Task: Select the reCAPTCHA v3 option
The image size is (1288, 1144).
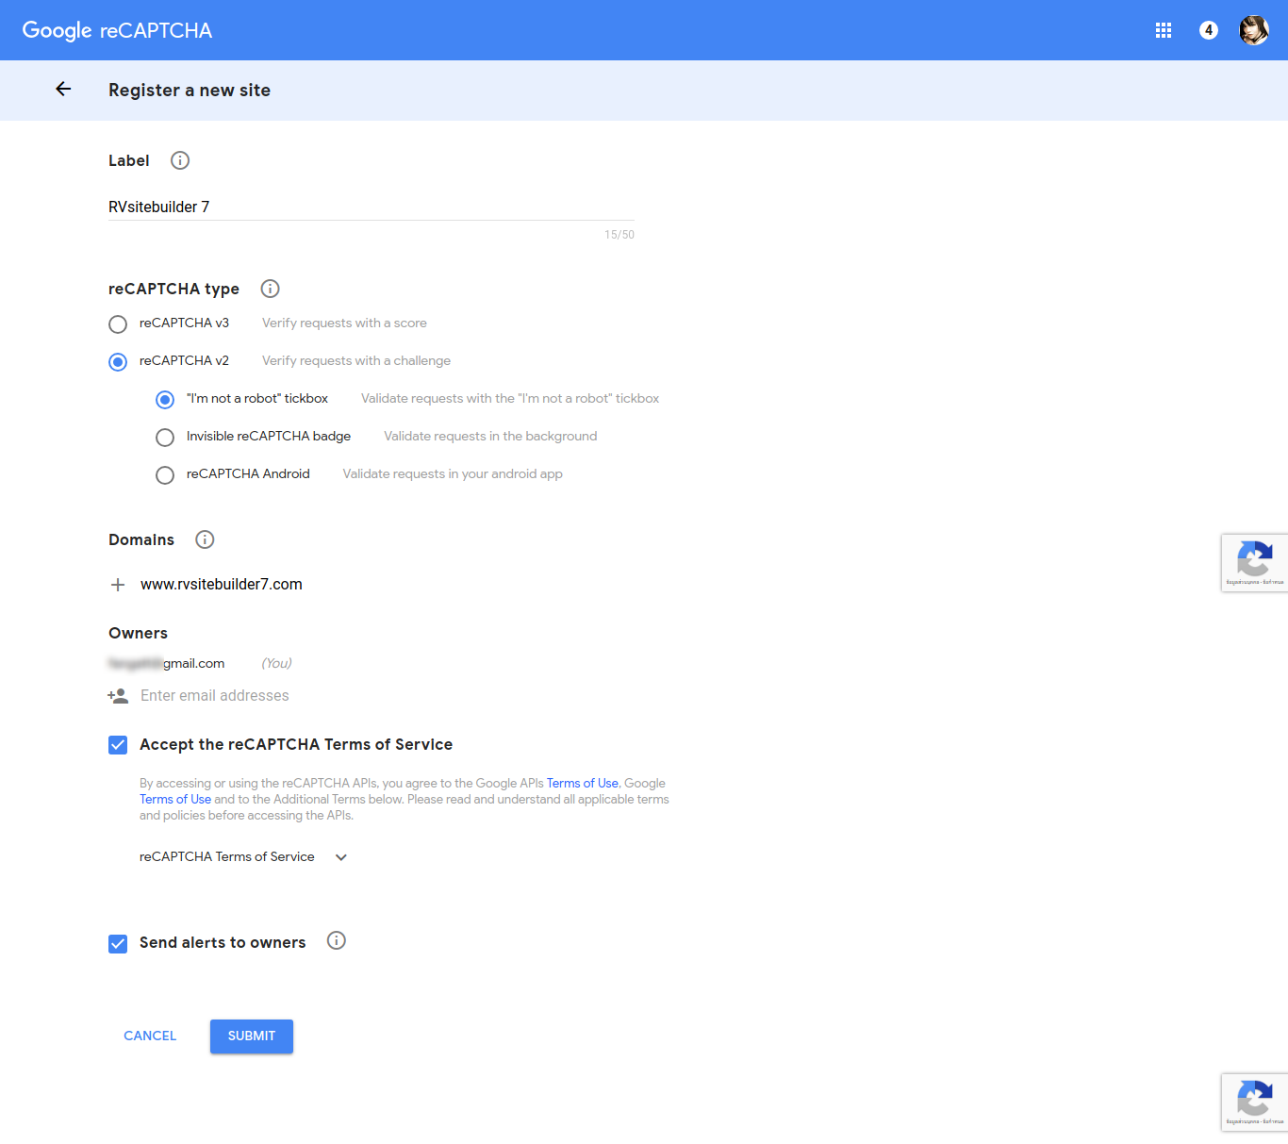Action: coord(118,324)
